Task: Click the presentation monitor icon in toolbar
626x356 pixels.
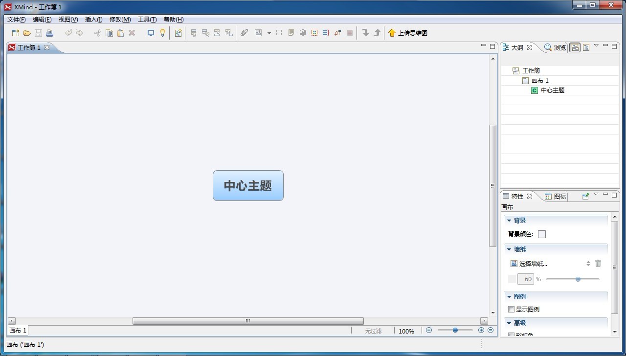Action: point(151,33)
